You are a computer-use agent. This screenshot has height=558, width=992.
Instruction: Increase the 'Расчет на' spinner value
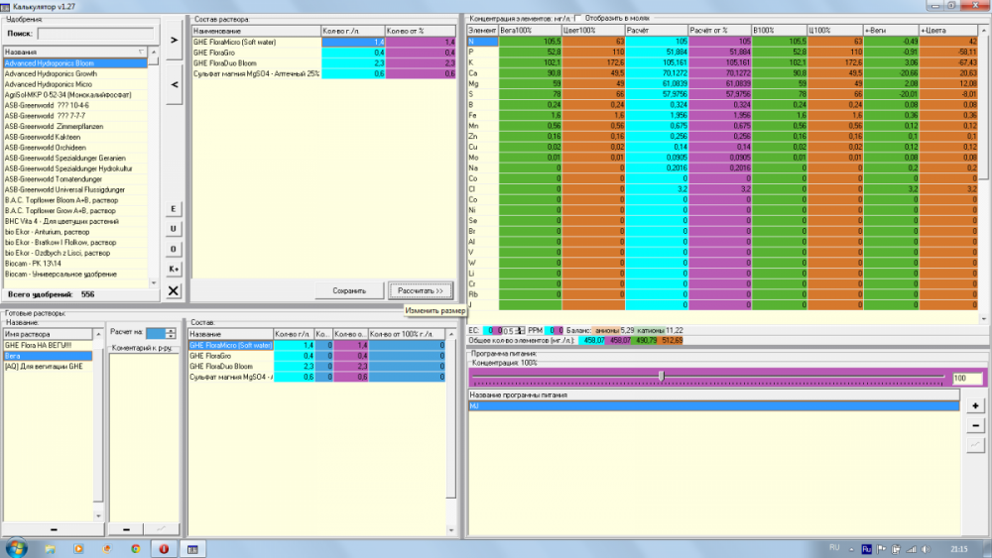171,330
